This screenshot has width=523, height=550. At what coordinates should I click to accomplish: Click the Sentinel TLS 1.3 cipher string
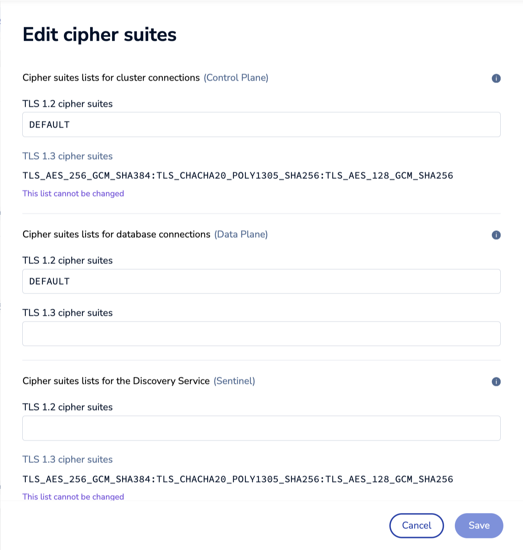tap(238, 479)
